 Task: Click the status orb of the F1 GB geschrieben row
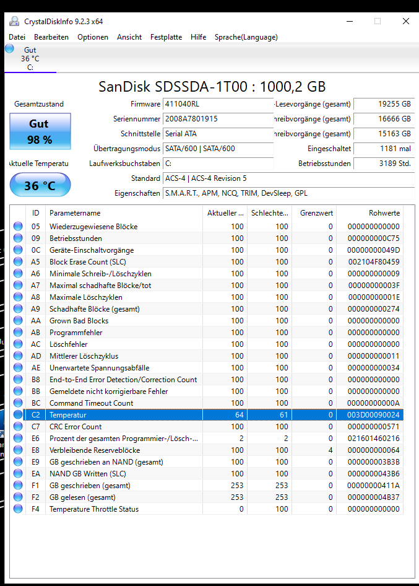18,485
